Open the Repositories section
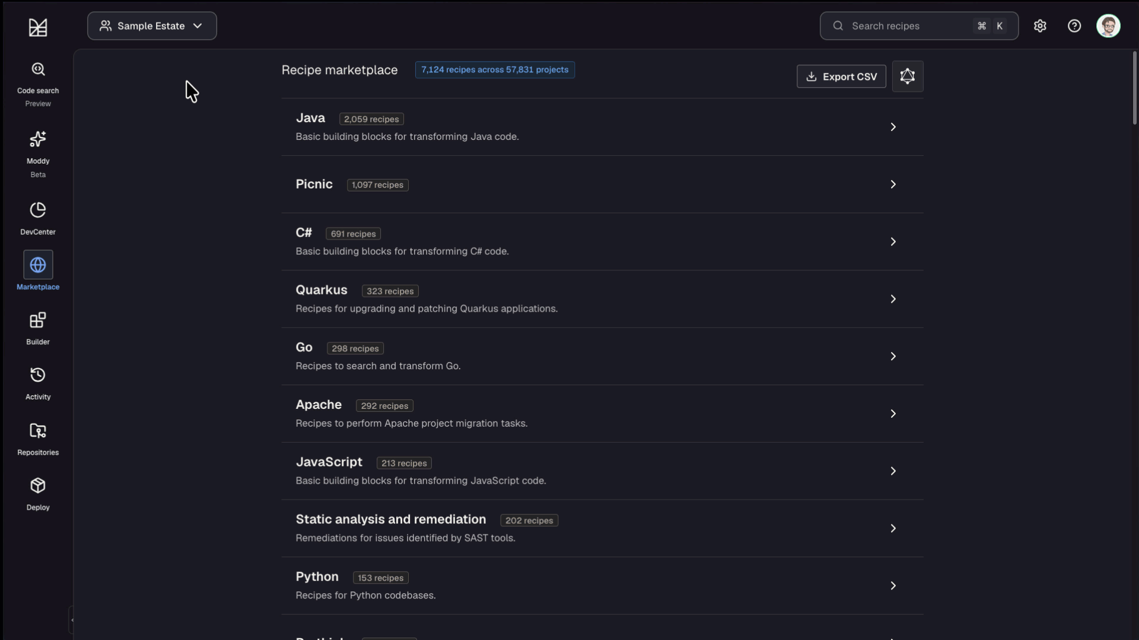This screenshot has width=1139, height=640. (38, 439)
